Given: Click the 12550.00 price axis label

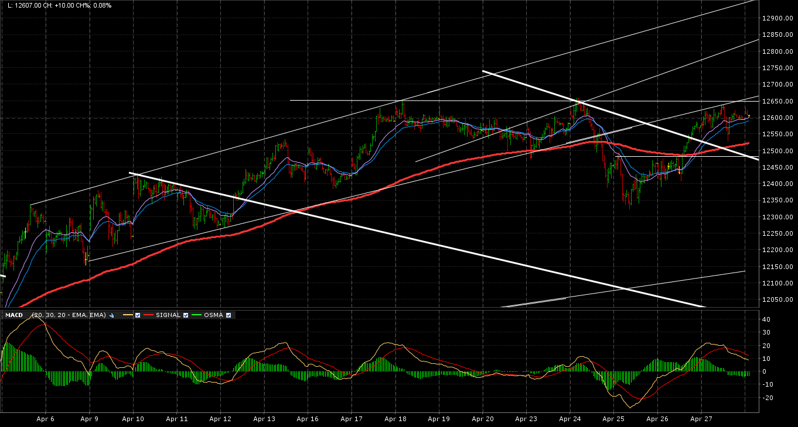Looking at the screenshot, I should coord(777,135).
